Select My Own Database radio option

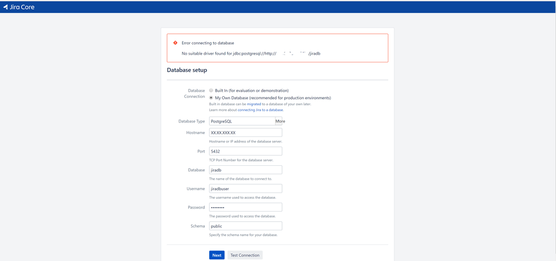(x=211, y=97)
